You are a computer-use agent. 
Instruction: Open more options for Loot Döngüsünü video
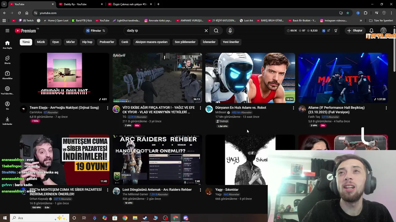pyautogui.click(x=200, y=190)
